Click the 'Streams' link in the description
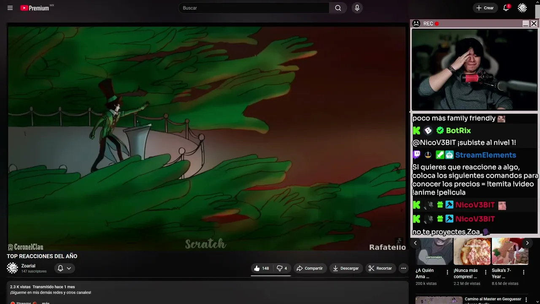 pos(24,302)
